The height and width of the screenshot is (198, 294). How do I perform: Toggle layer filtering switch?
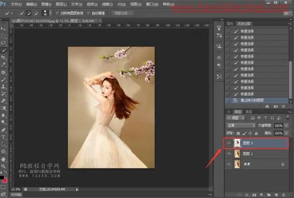click(288, 118)
